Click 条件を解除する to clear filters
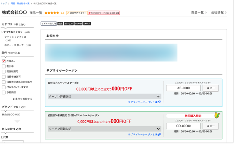Image resolution: width=235 pixels, height=144 pixels. click(22, 99)
